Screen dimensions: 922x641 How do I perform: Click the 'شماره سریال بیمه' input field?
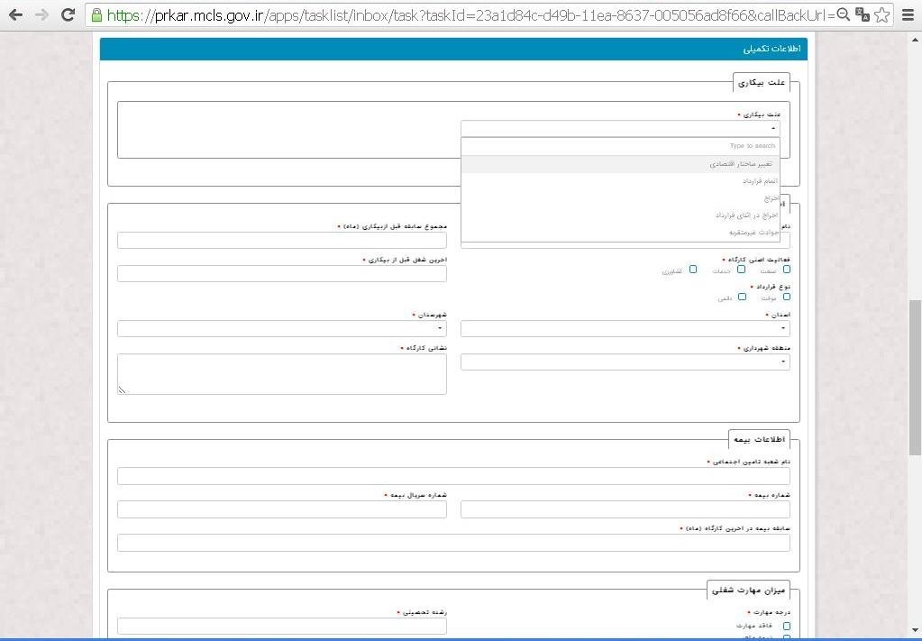pos(282,510)
